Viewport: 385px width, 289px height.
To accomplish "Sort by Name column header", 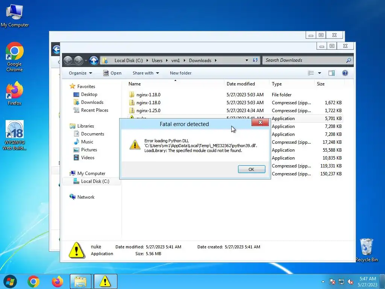I will click(x=175, y=84).
